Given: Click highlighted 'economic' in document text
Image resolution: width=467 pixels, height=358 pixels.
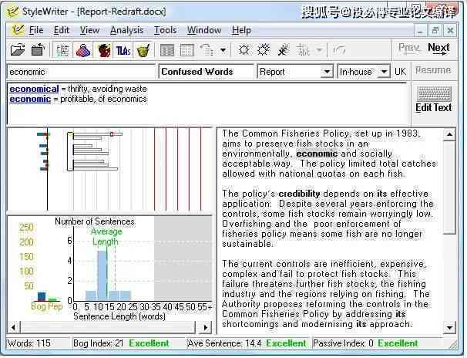Looking at the screenshot, I should click(317, 154).
